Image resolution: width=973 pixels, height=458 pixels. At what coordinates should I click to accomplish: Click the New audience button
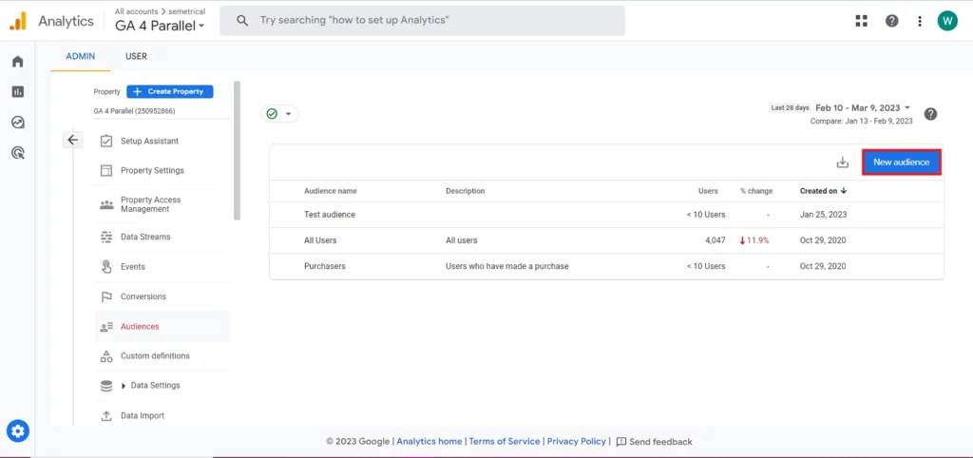pos(901,162)
